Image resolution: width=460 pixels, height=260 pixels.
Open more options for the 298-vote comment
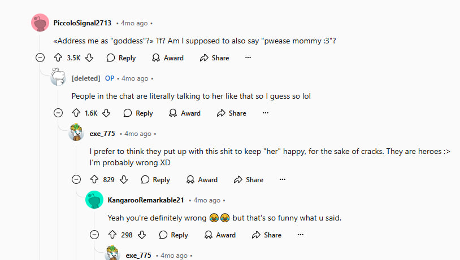(301, 235)
